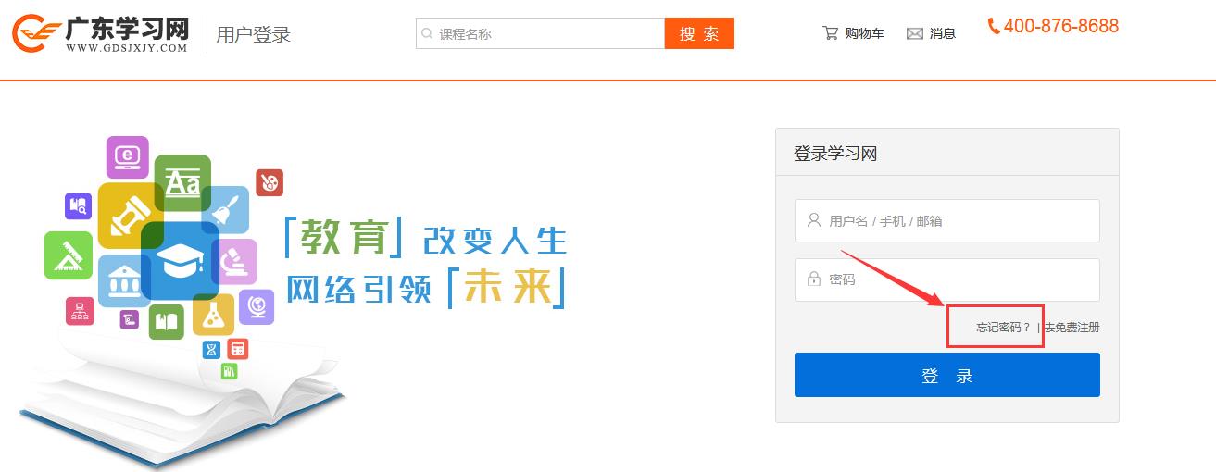Click the purple globe icon

coord(257,306)
